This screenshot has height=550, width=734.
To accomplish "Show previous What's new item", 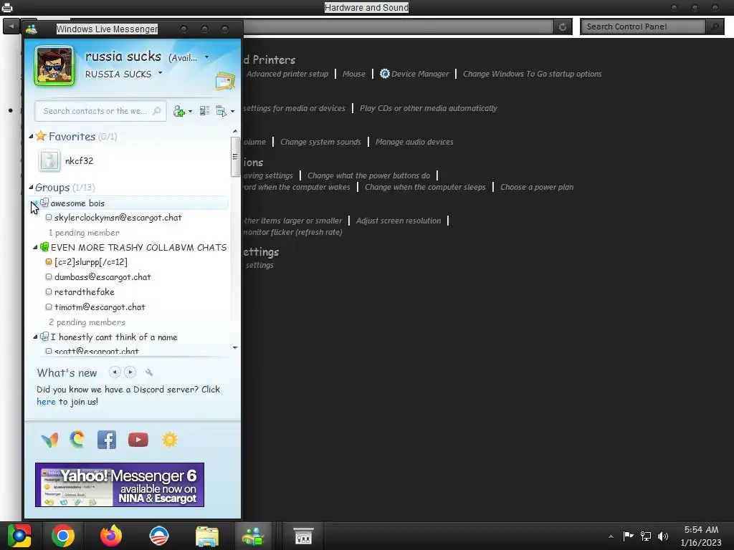I will click(115, 372).
